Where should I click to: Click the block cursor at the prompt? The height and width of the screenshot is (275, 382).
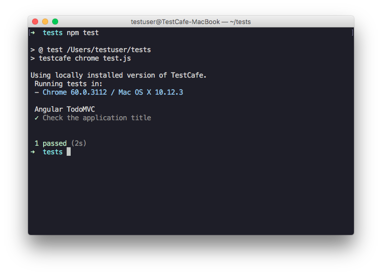tap(69, 152)
